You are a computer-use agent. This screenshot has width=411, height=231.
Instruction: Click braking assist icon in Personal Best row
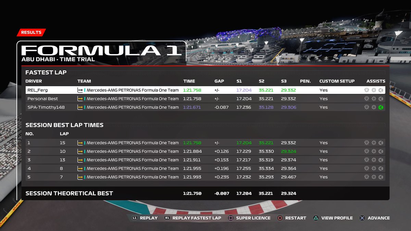[x=381, y=99]
